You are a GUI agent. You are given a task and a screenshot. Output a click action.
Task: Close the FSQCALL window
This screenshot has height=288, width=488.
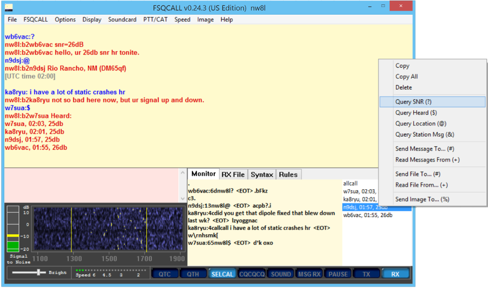pos(401,6)
